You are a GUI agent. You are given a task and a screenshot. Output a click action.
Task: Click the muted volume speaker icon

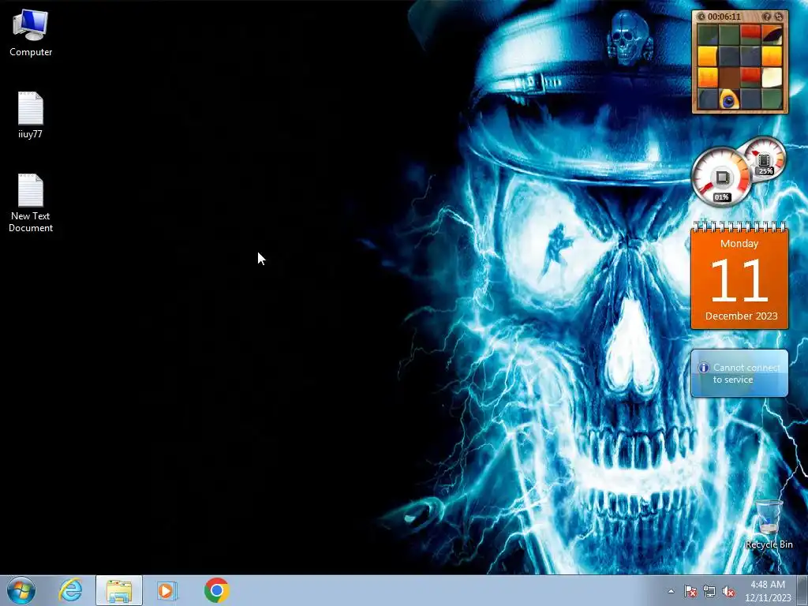click(728, 591)
